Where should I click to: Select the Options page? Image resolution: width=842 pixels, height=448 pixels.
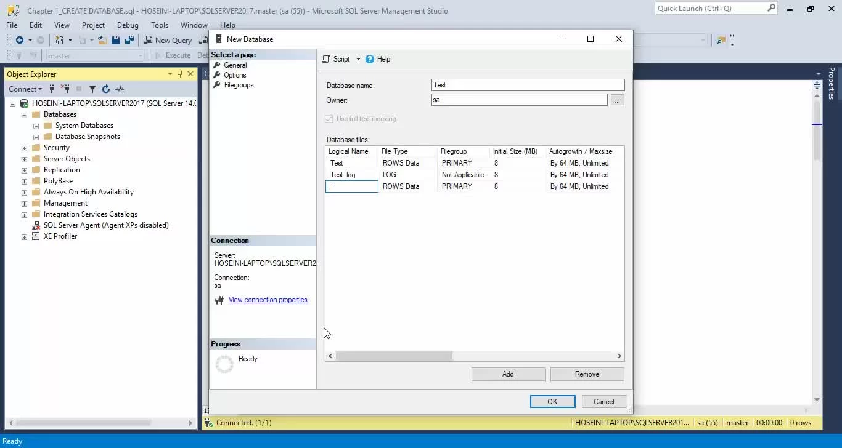pyautogui.click(x=235, y=75)
